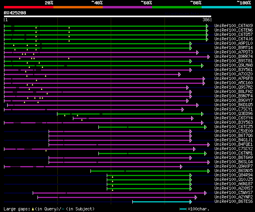This screenshot has width=255, height=212.
Task: Open the UniRef100_B6SLG4 entry
Action: pyautogui.click(x=233, y=162)
